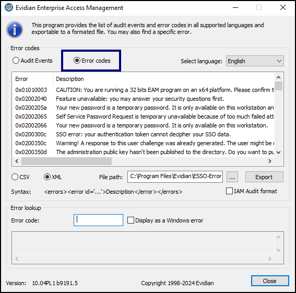Select the Error codes radio button

coord(92,61)
